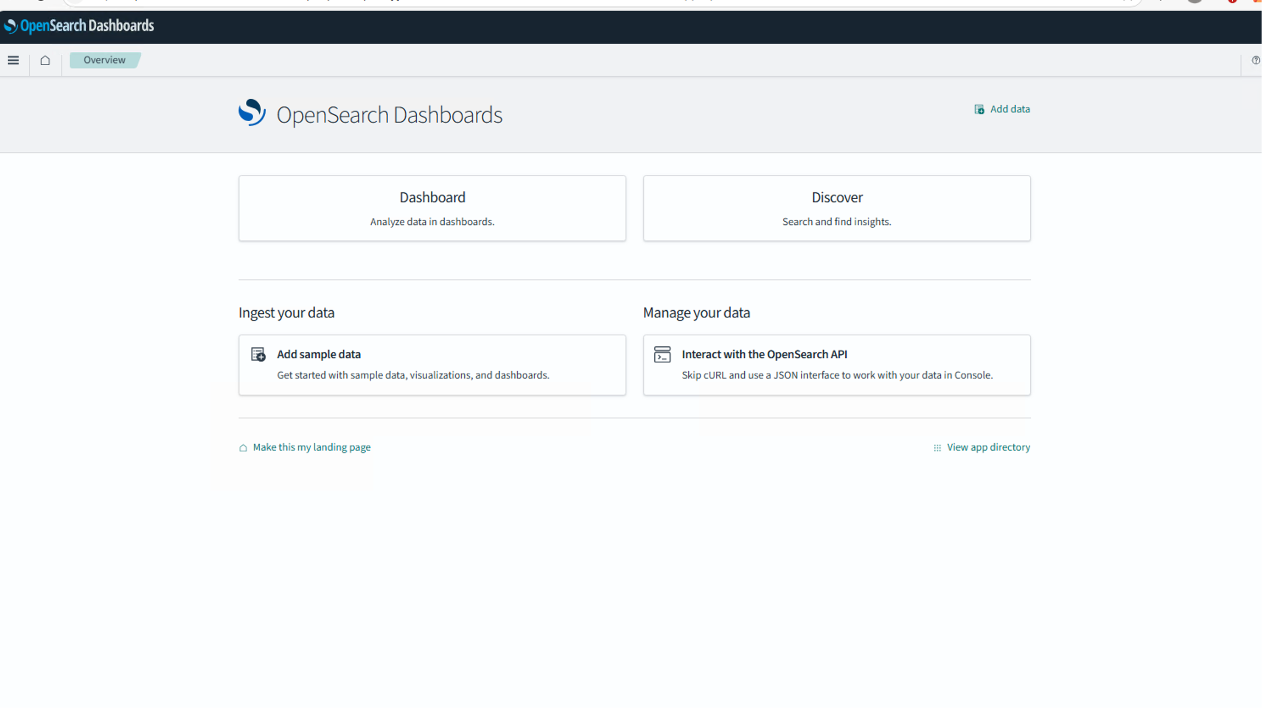Click View app directory link

tap(988, 447)
